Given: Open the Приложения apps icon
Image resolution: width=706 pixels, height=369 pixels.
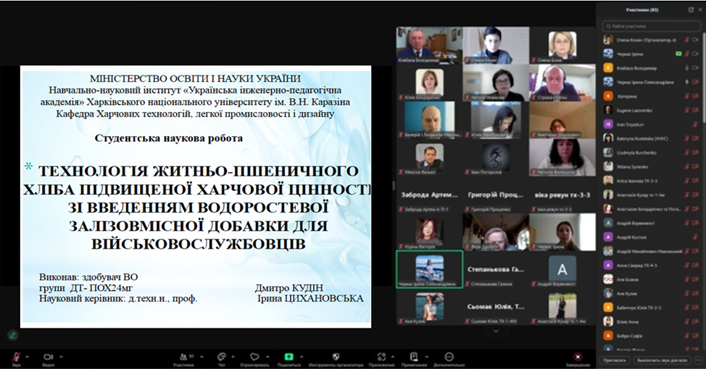Looking at the screenshot, I should (382, 357).
